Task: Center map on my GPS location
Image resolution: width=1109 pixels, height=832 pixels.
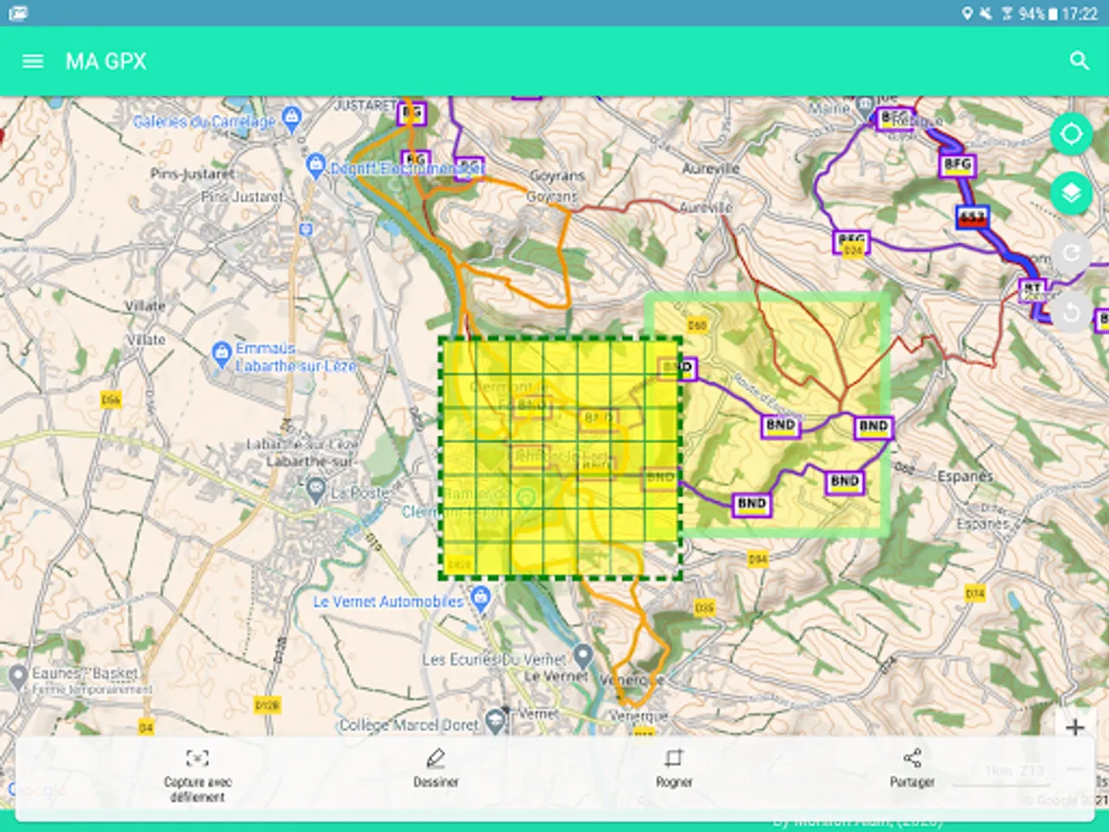Action: [1071, 135]
